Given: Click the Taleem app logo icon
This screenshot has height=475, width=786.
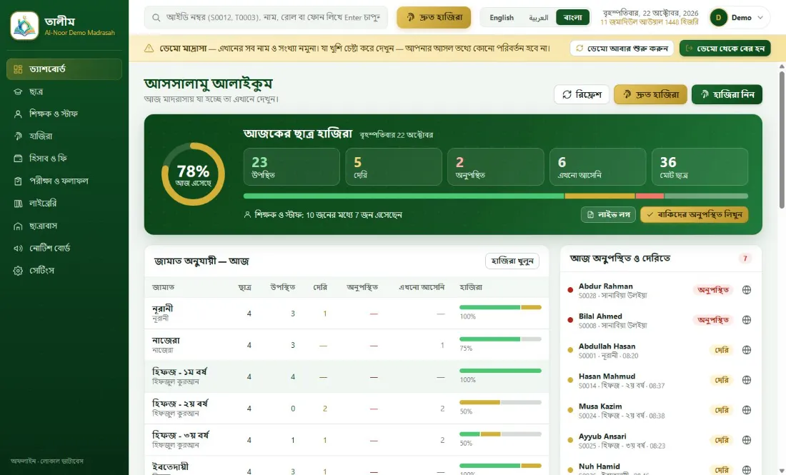Looking at the screenshot, I should click(x=24, y=26).
